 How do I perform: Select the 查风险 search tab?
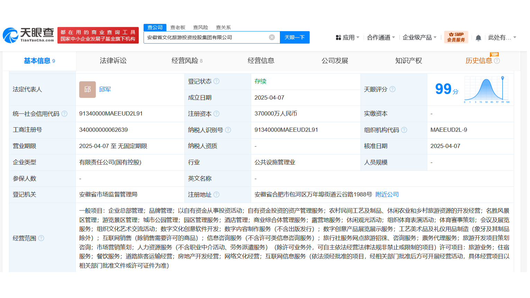201,27
